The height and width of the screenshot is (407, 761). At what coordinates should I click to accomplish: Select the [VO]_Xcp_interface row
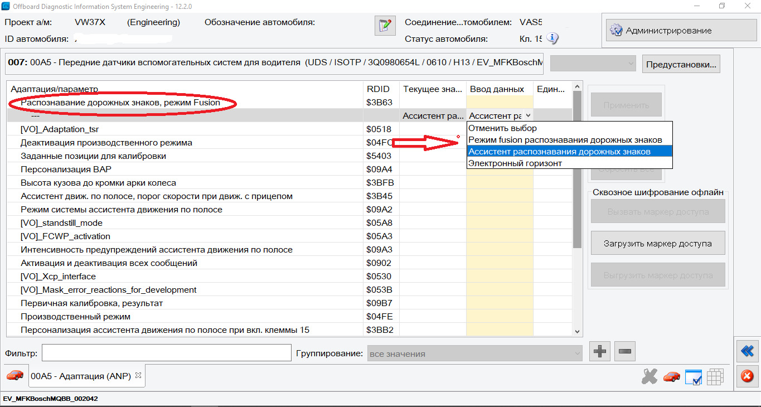click(x=290, y=276)
